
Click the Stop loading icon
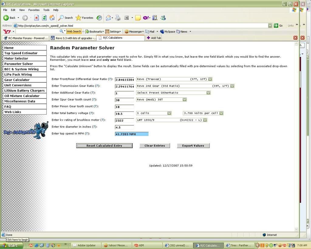[36, 18]
